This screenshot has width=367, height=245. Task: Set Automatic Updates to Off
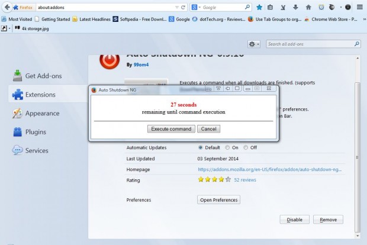pyautogui.click(x=246, y=148)
